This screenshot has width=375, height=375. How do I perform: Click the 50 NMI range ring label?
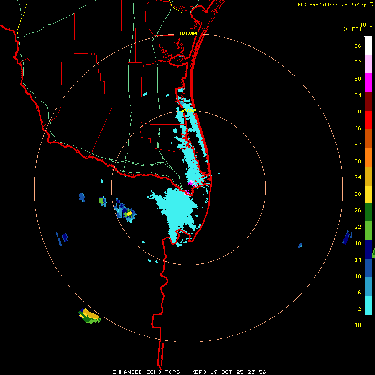point(188,110)
